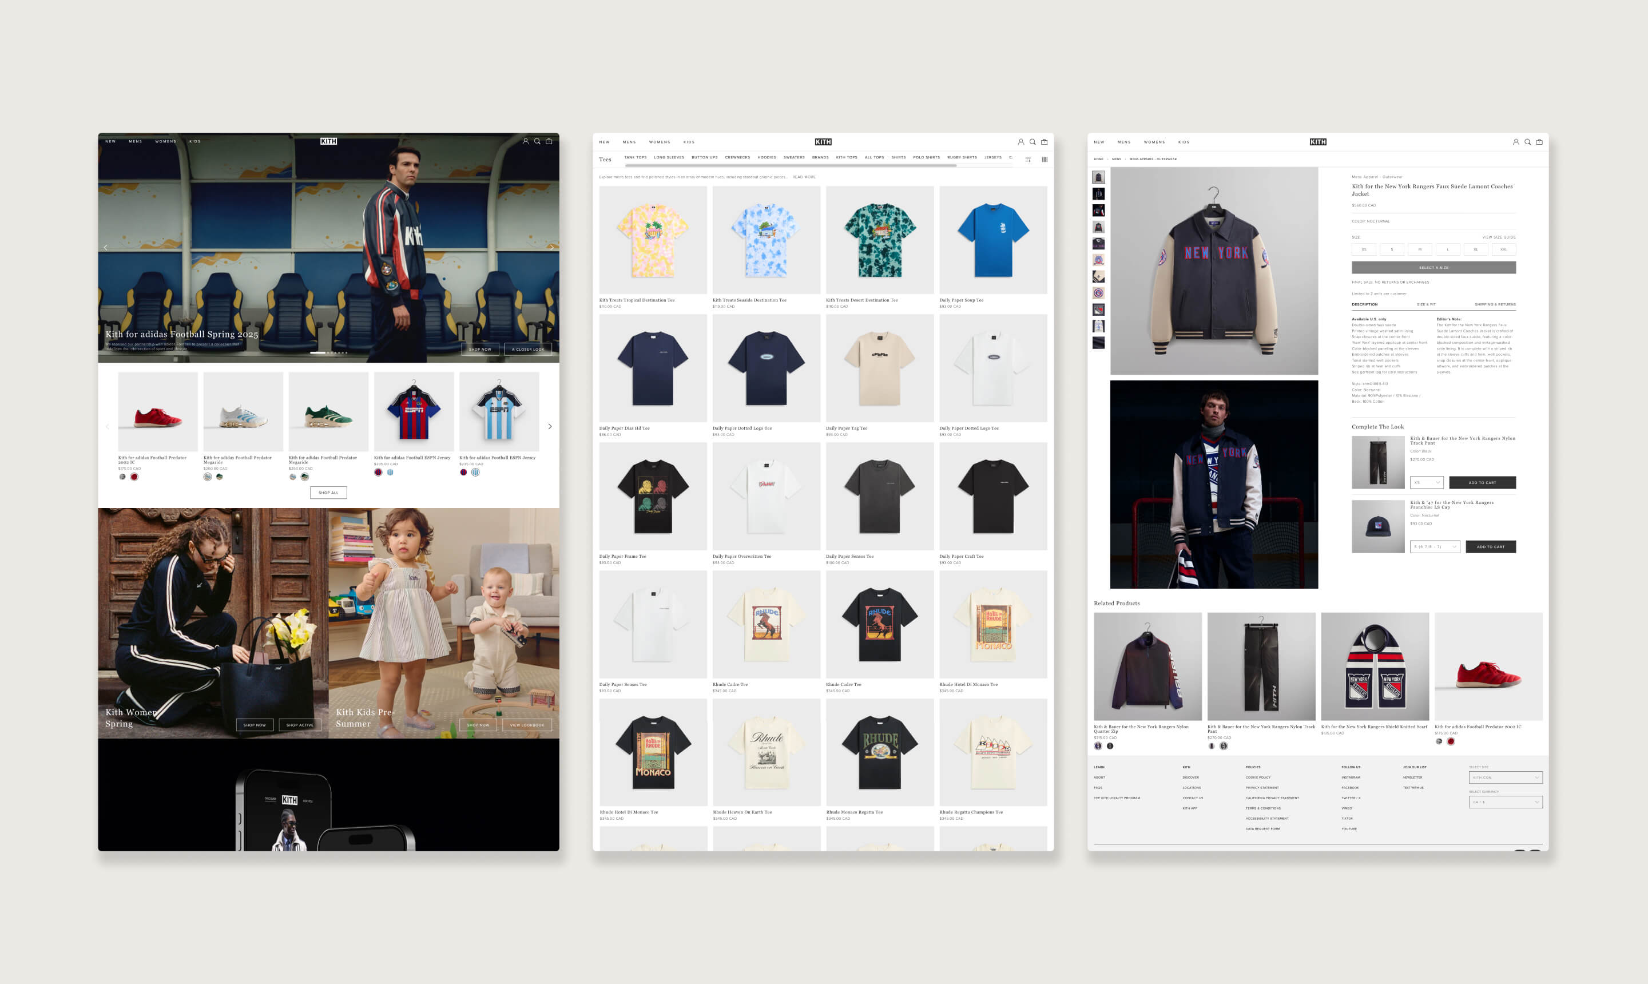
Task: Click the Kith logo on the Tees page
Action: 823,142
